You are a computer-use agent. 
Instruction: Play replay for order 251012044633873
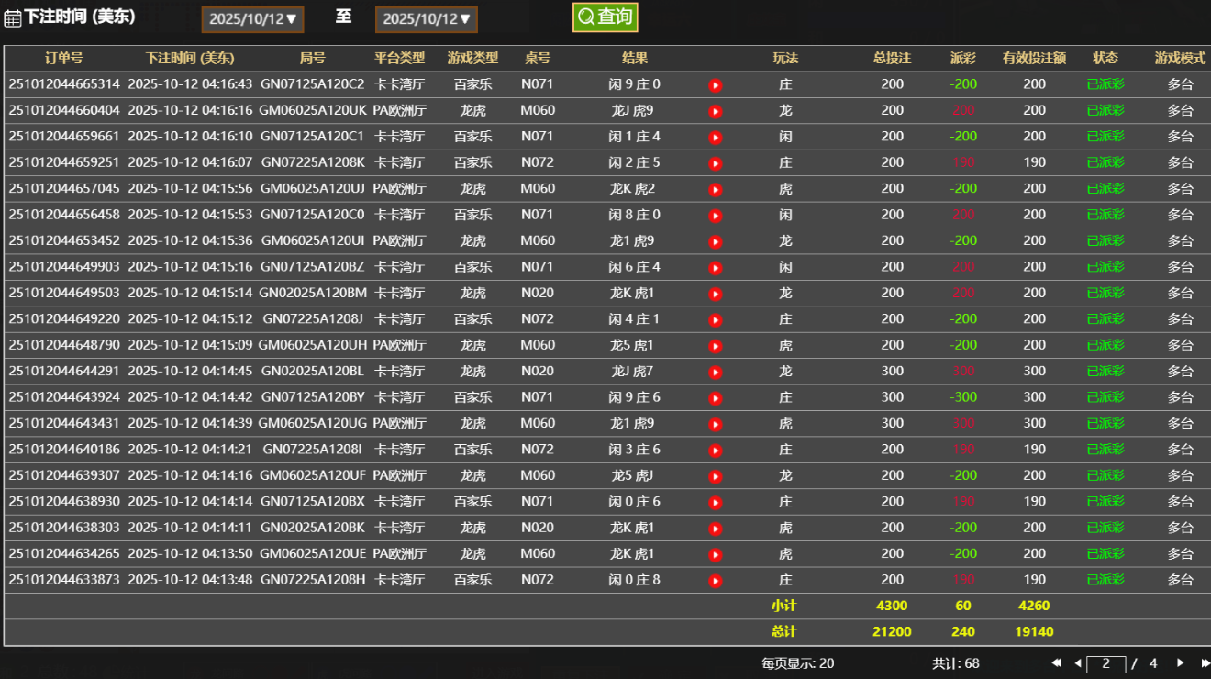pyautogui.click(x=716, y=581)
